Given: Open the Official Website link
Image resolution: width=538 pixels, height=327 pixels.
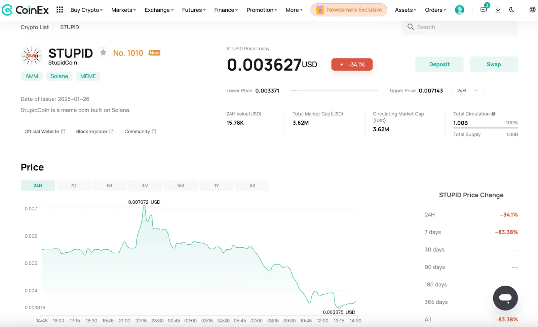Looking at the screenshot, I should tap(45, 131).
